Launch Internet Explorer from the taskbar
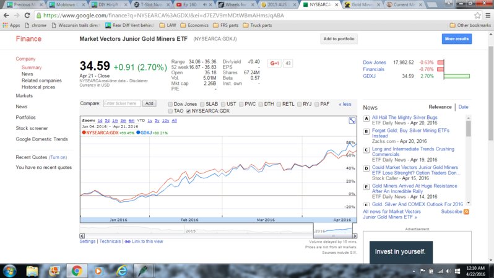Image resolution: width=494 pixels, height=278 pixels. pyautogui.click(x=122, y=271)
